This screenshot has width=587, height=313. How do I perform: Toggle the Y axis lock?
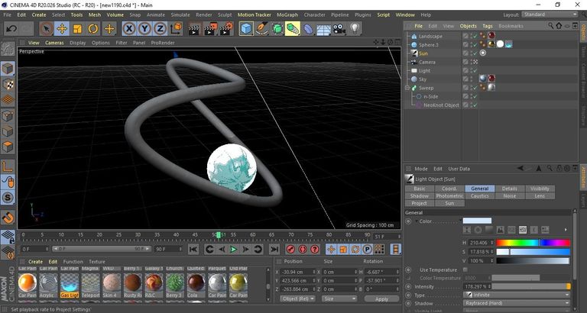pyautogui.click(x=145, y=29)
